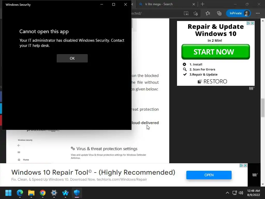The width and height of the screenshot is (265, 199).
Task: Click scrollbar down arrow in browser
Action: click(263, 184)
